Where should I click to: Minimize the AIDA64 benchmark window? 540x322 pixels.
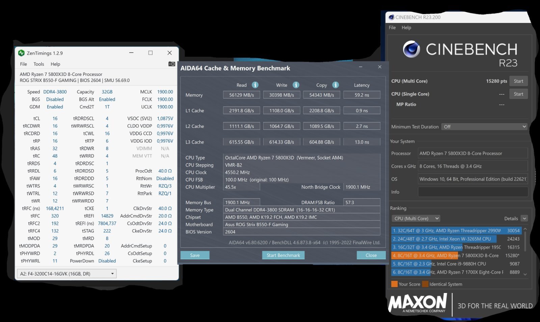click(x=360, y=67)
